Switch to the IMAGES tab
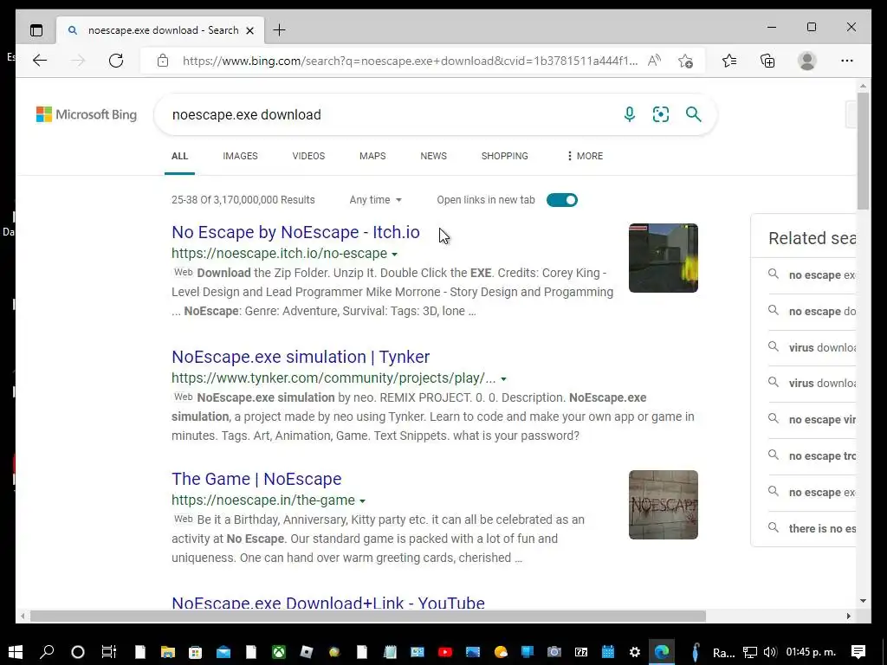The height and width of the screenshot is (665, 887). click(240, 156)
